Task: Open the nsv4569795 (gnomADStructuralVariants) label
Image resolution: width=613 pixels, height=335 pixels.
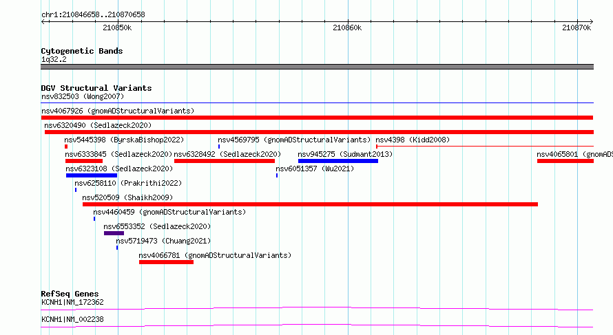Action: [x=294, y=140]
